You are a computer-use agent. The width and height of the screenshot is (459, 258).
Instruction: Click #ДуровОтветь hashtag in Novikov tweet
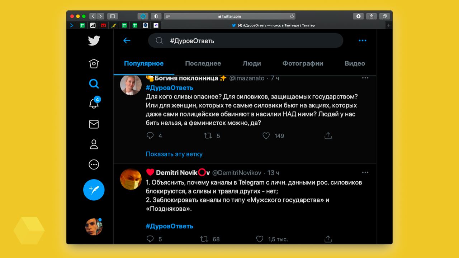click(170, 226)
